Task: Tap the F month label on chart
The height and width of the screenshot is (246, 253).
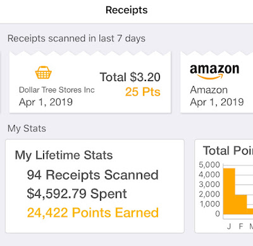Action: pyautogui.click(x=241, y=226)
